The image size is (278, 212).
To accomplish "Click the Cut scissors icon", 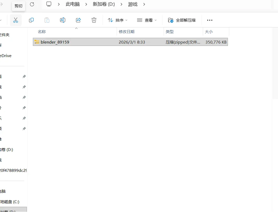I will coord(16,20).
